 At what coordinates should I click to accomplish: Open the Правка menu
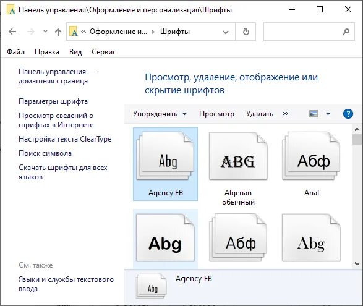pyautogui.click(x=47, y=52)
